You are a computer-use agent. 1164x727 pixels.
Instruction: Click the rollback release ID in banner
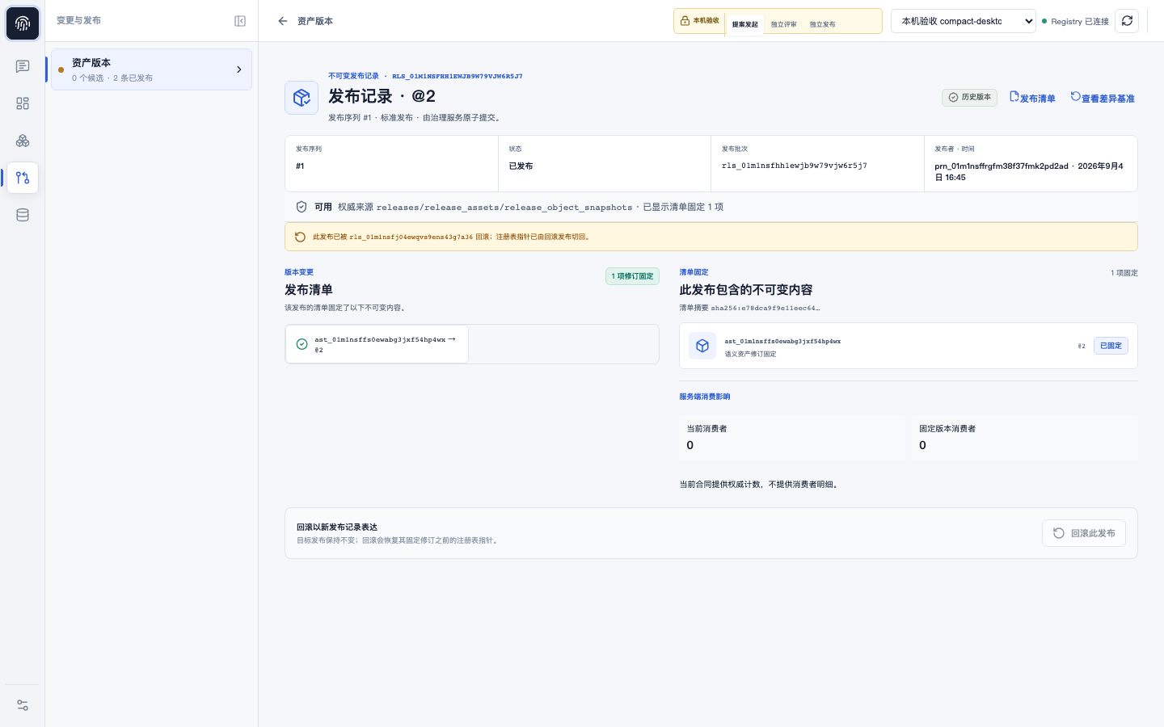(x=411, y=237)
